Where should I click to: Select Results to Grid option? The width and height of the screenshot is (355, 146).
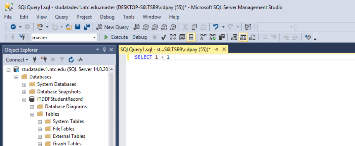pos(243,37)
